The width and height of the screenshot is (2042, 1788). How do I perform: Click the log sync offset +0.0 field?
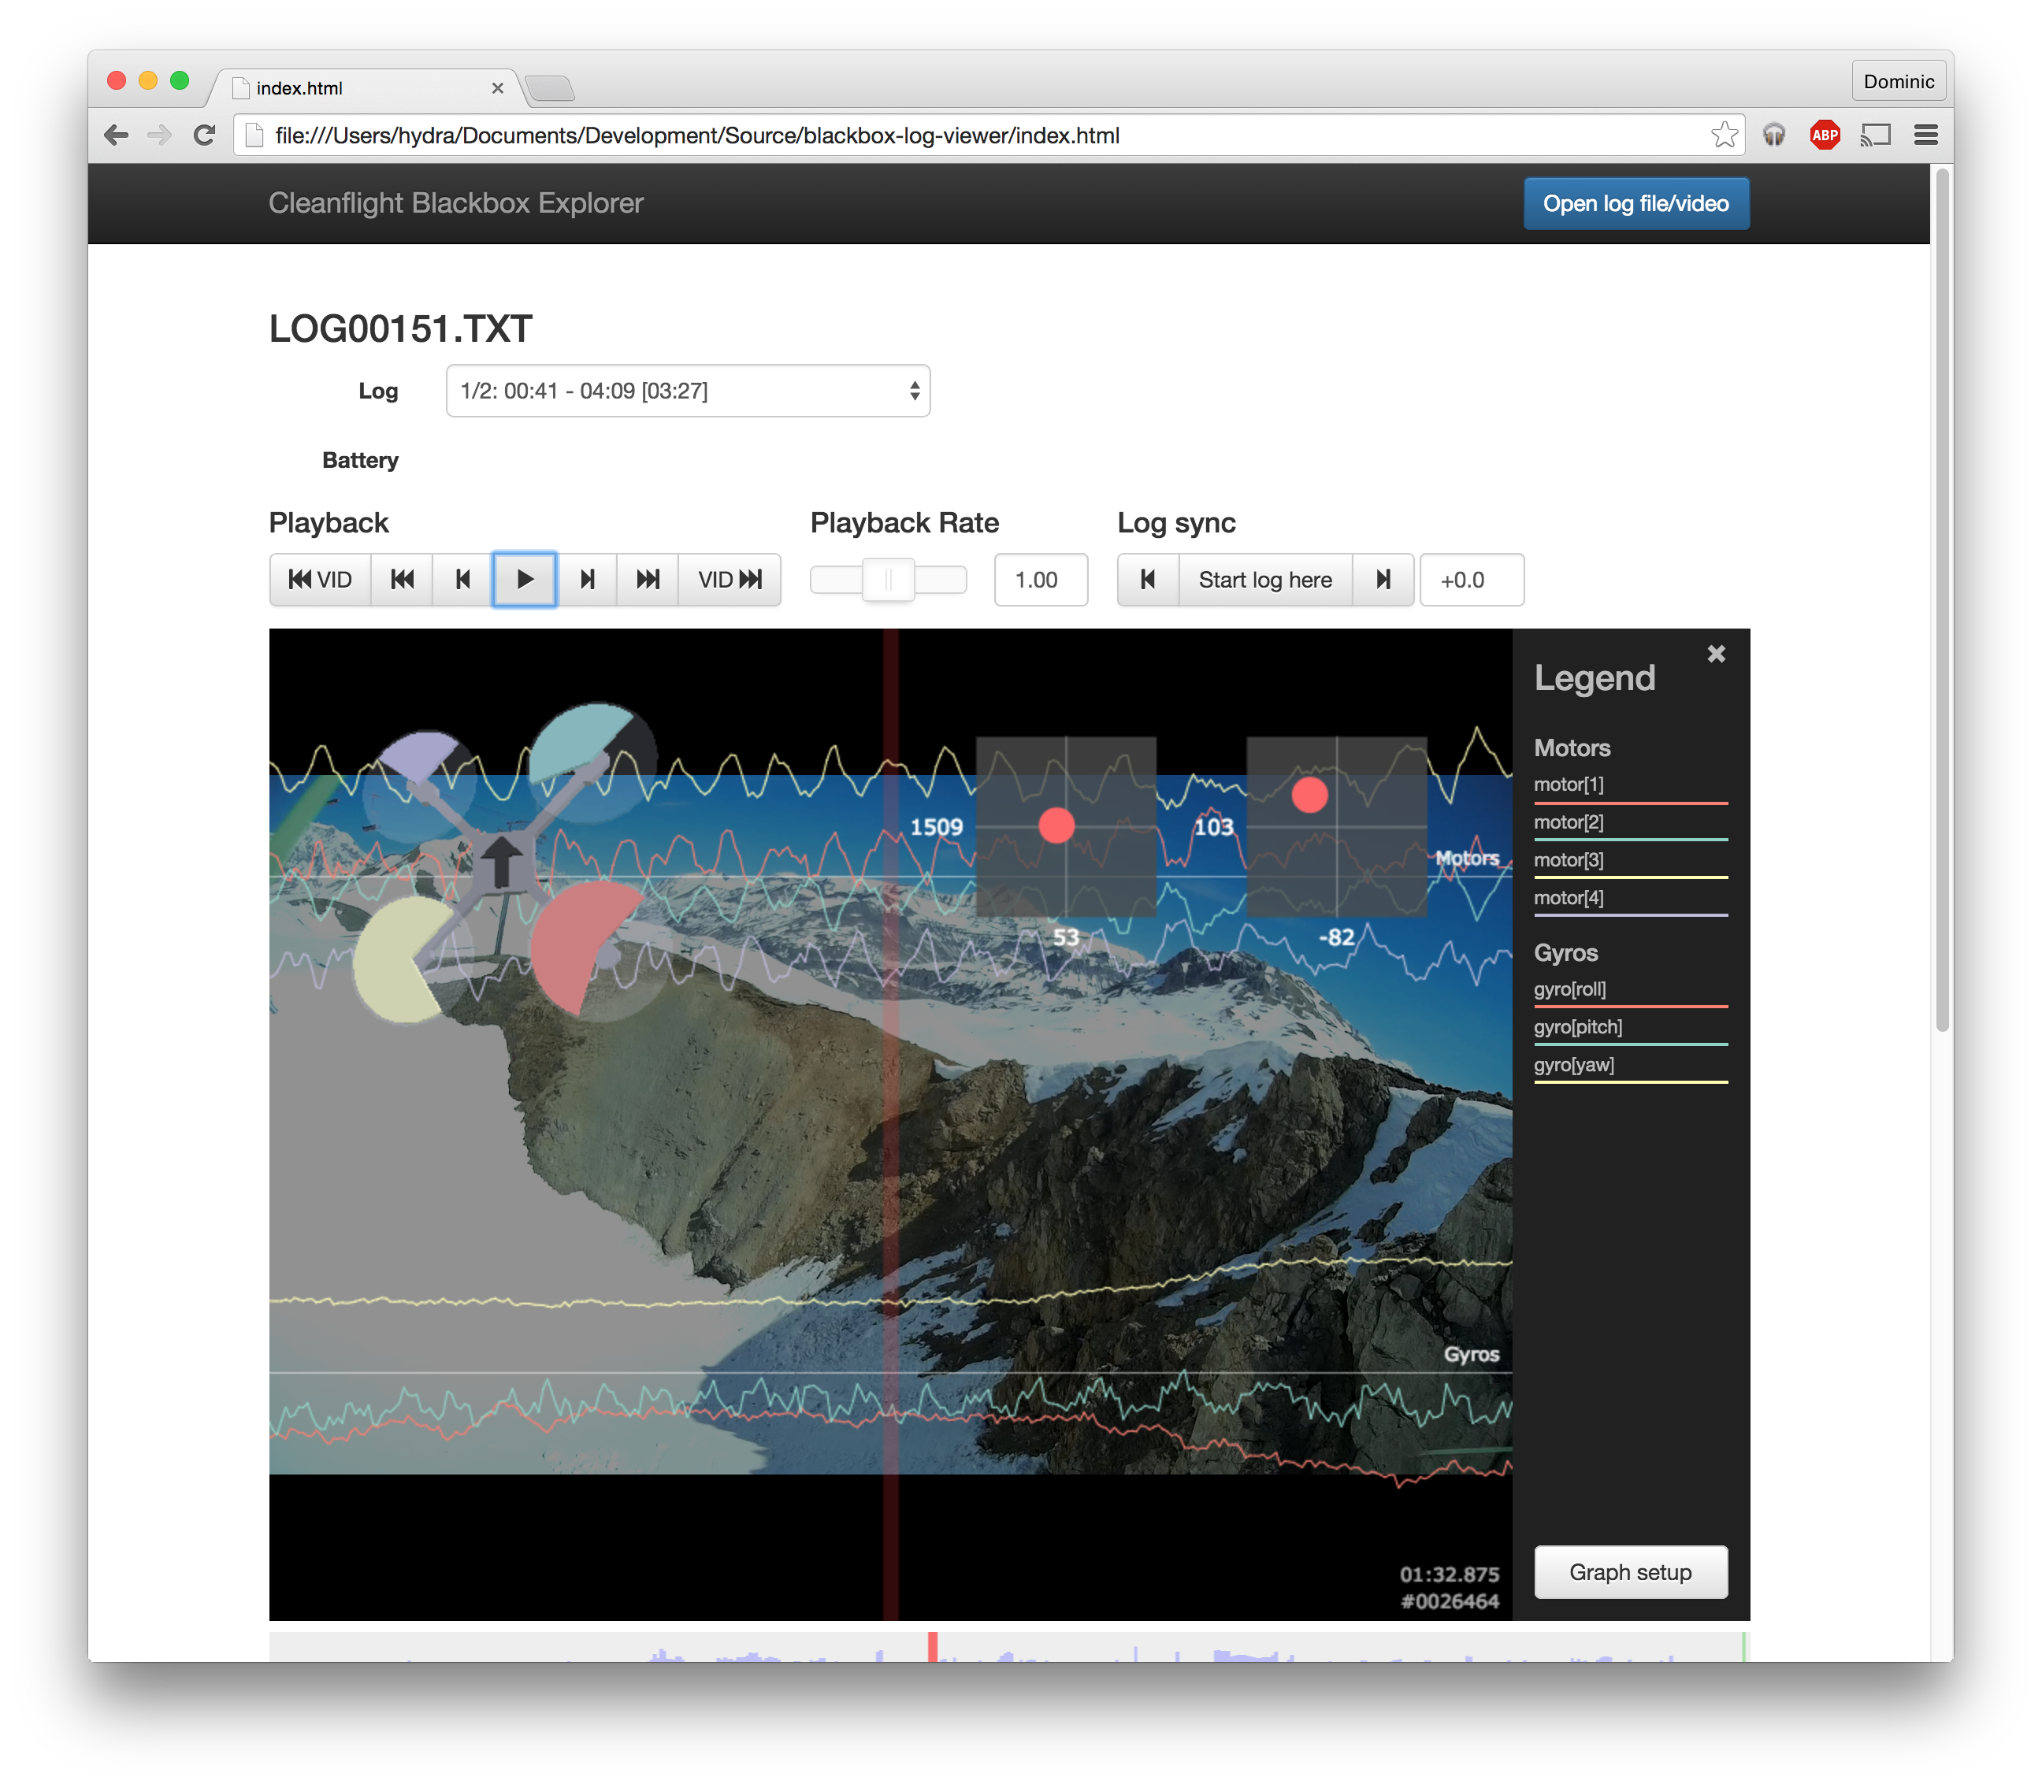pos(1471,580)
